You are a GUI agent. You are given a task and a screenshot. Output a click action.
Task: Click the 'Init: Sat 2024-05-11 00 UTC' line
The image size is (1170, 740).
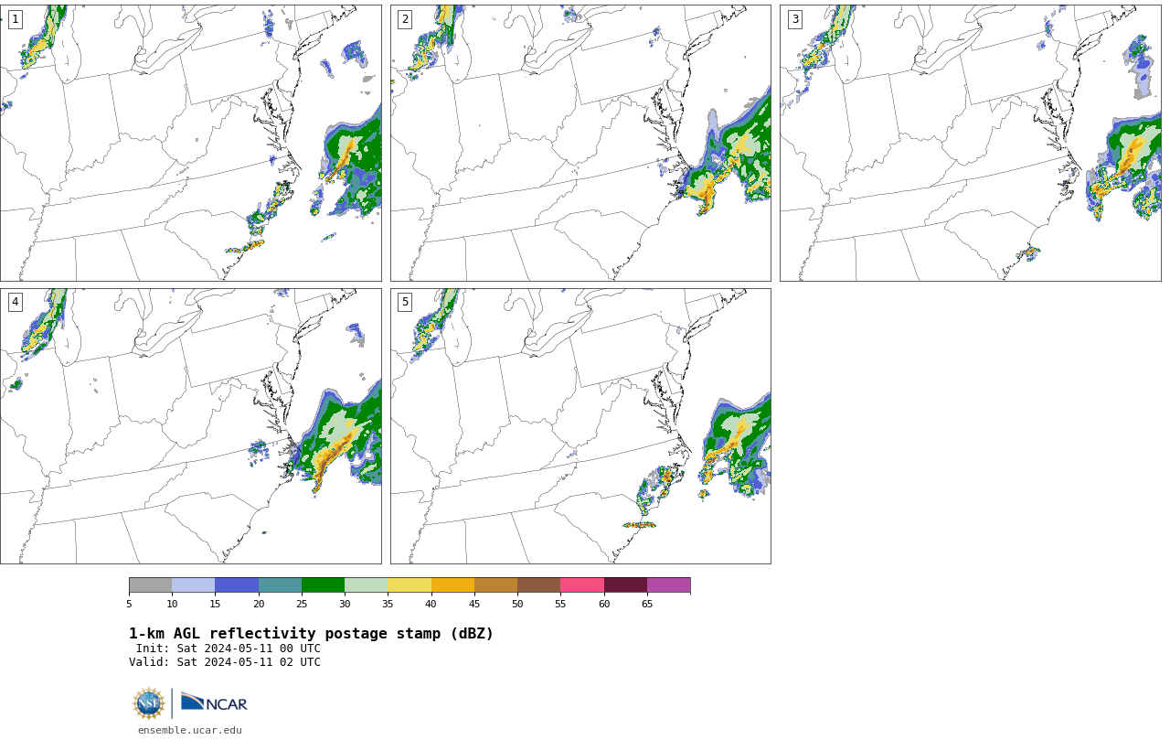click(229, 649)
